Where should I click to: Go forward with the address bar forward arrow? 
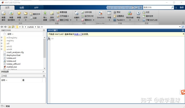pyautogui.click(x=5, y=27)
